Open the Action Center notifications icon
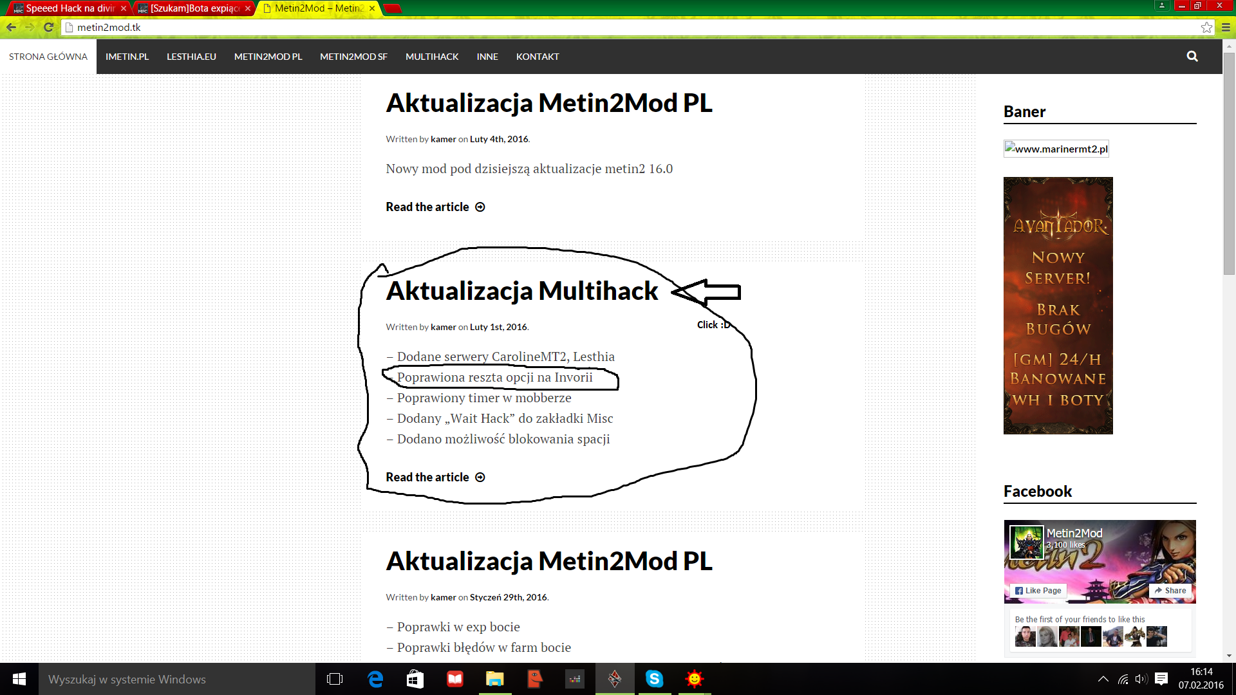1236x695 pixels. click(1161, 679)
